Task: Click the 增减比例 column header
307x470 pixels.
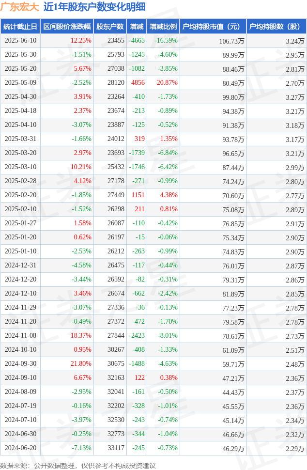Action: [x=163, y=26]
